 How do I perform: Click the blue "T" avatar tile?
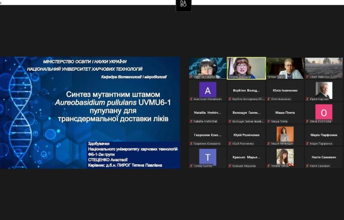(208, 157)
